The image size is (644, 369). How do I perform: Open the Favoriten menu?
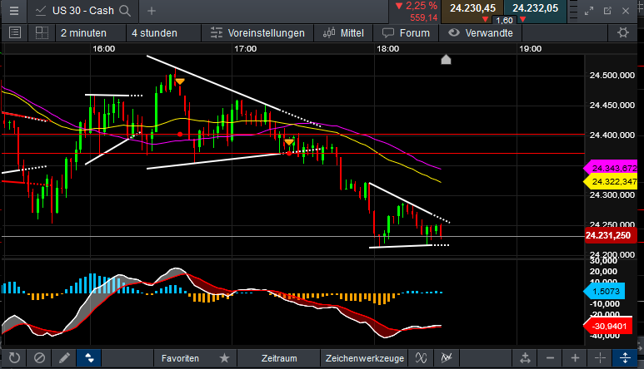tap(180, 358)
